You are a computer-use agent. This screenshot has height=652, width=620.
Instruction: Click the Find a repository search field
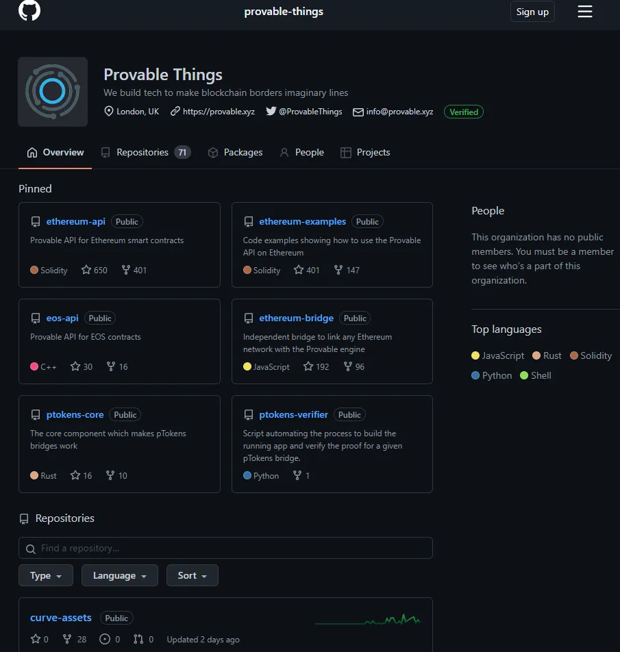point(226,548)
